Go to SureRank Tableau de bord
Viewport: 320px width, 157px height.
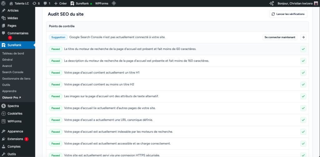tap(13, 53)
